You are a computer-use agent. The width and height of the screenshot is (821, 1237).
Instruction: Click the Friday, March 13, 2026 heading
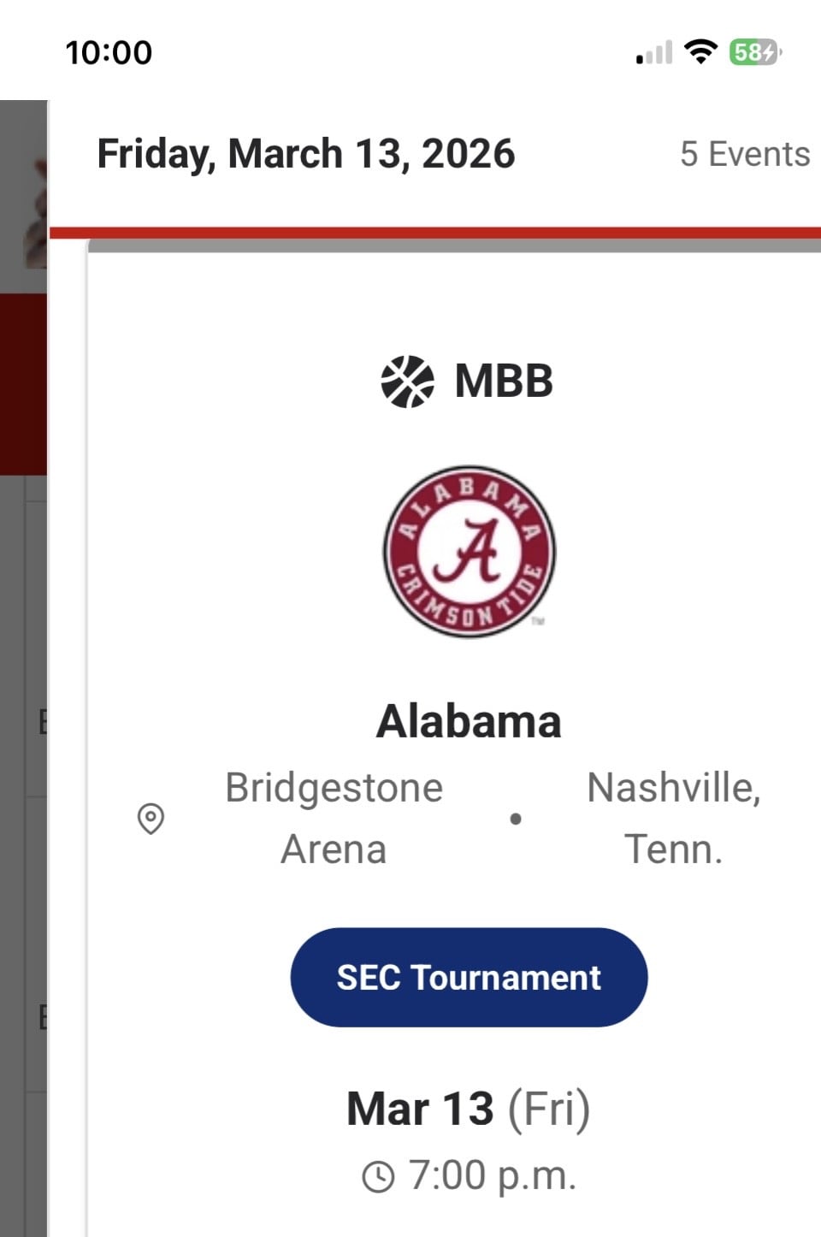[x=306, y=154]
